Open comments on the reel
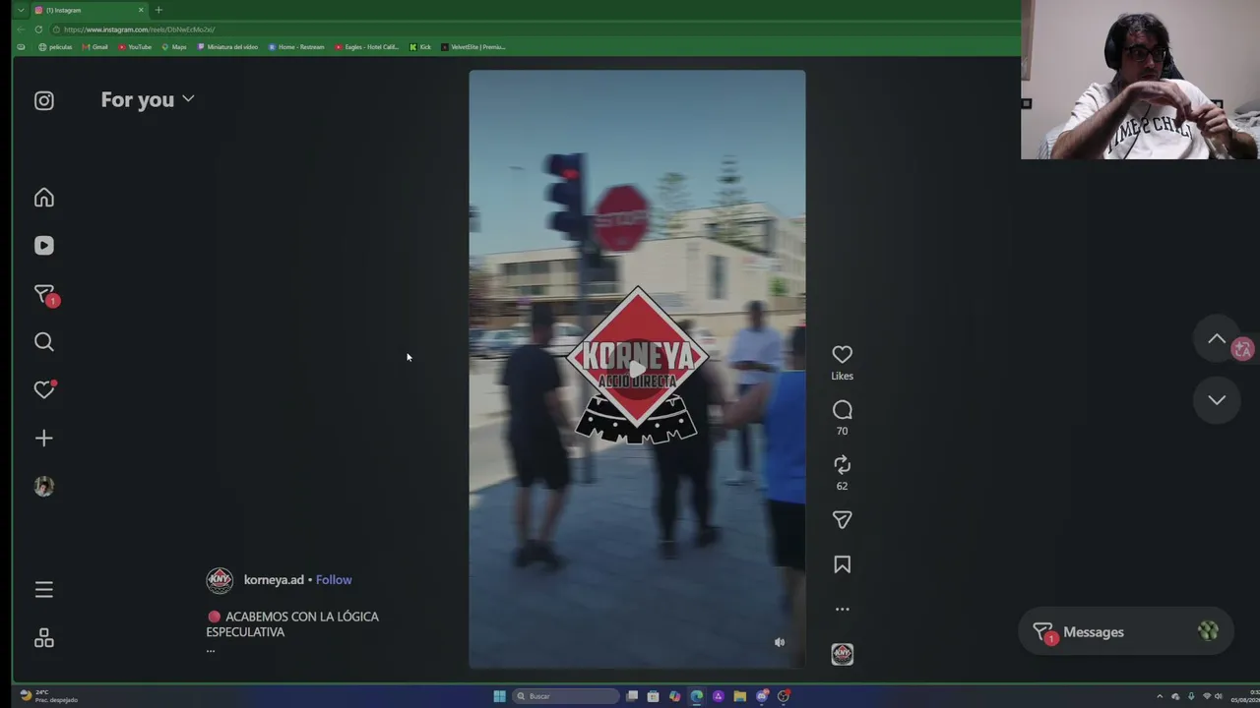The width and height of the screenshot is (1260, 708). [842, 410]
